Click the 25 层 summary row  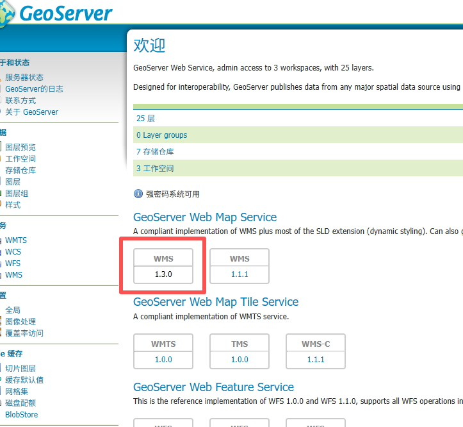tap(298, 118)
